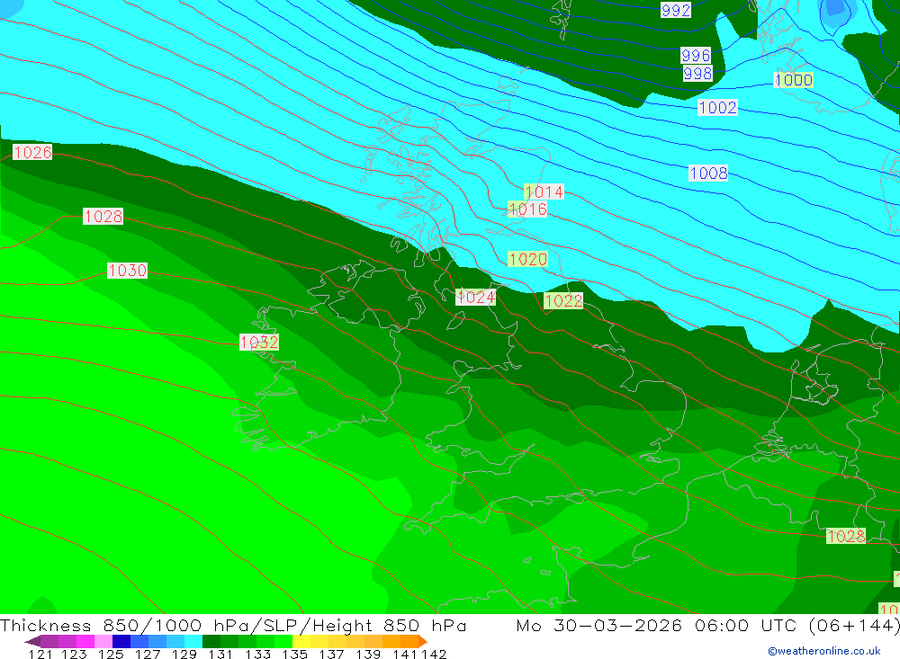Open the weatheronline.co.uk copyright link
Screen dimensions: 900x659
[x=824, y=651]
